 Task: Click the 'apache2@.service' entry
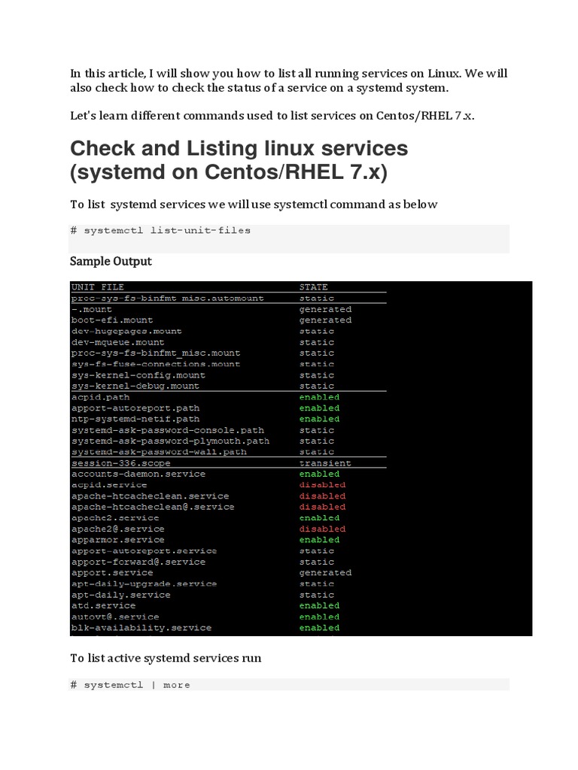click(118, 529)
